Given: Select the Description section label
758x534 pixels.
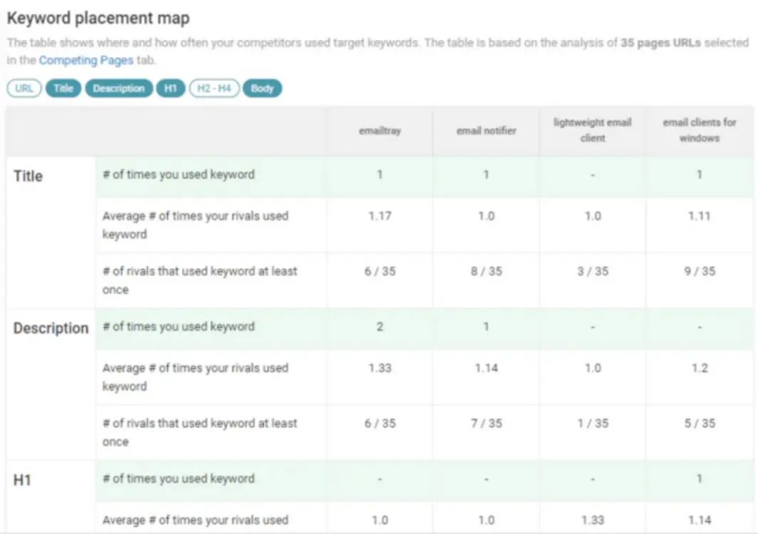Looking at the screenshot, I should (50, 328).
